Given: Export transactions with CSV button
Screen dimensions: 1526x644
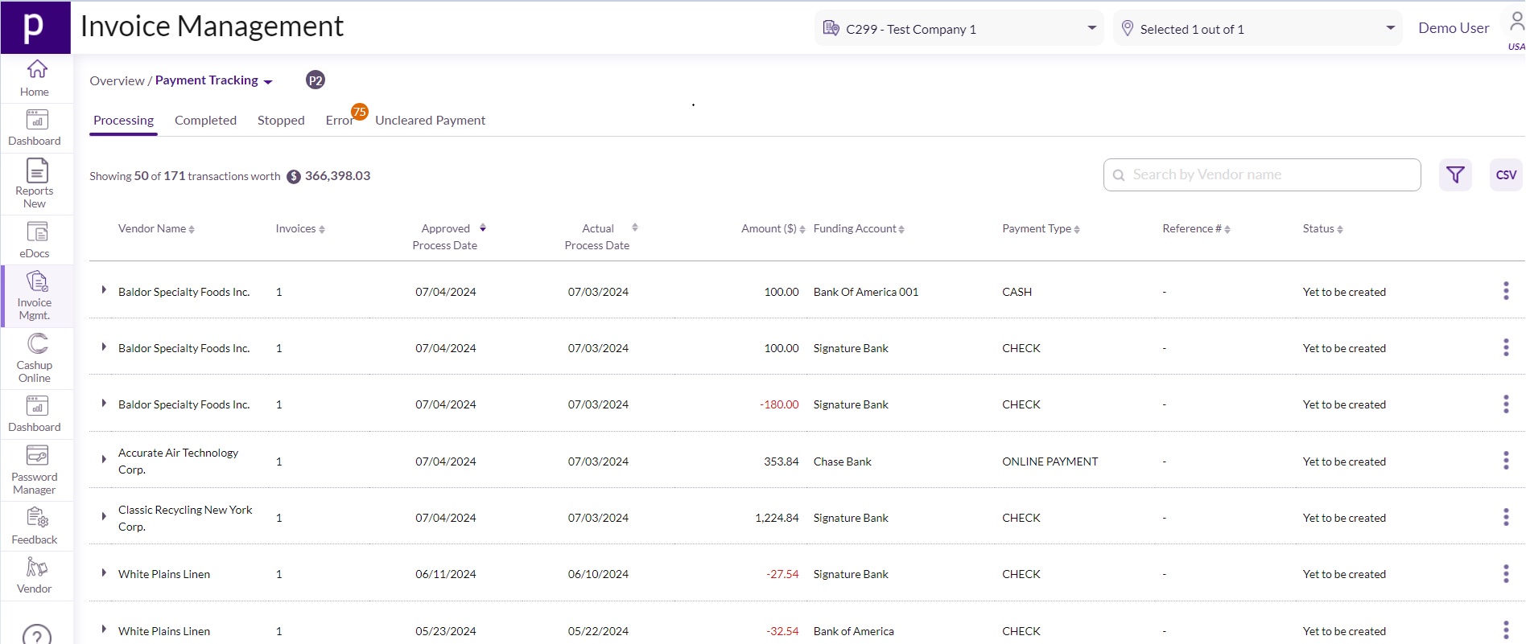Looking at the screenshot, I should pos(1506,174).
